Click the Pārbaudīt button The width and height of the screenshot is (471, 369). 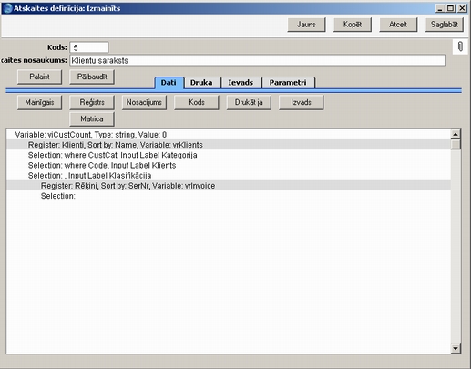pos(92,77)
